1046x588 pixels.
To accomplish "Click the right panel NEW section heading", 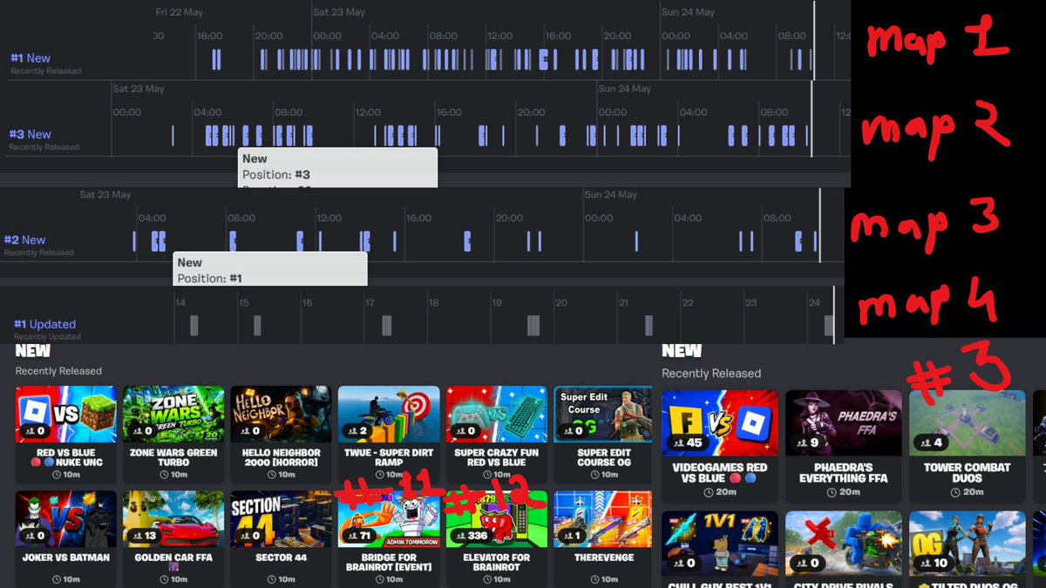I will tap(682, 351).
